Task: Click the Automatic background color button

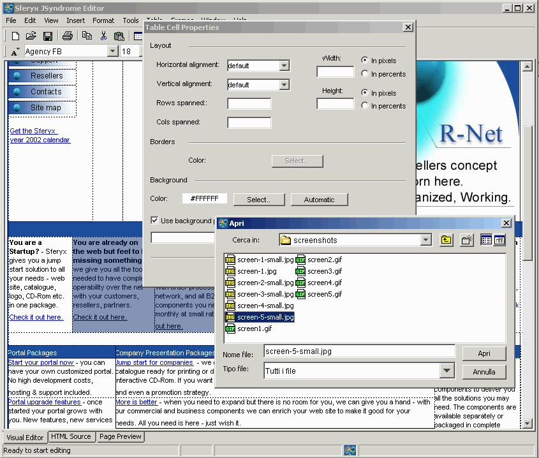Action: 319,200
